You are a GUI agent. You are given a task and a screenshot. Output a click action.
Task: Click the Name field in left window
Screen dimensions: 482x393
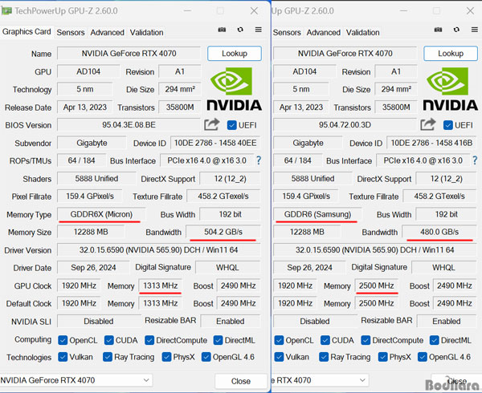pyautogui.click(x=129, y=54)
